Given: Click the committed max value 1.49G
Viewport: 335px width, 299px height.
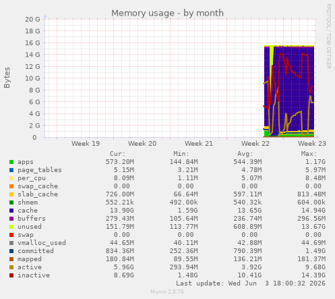Looking at the screenshot, I should click(315, 251).
